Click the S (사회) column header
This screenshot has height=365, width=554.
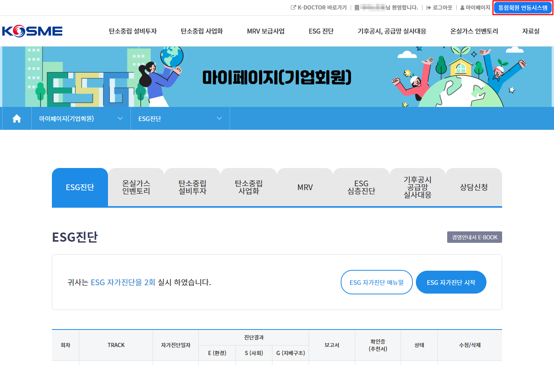(254, 353)
